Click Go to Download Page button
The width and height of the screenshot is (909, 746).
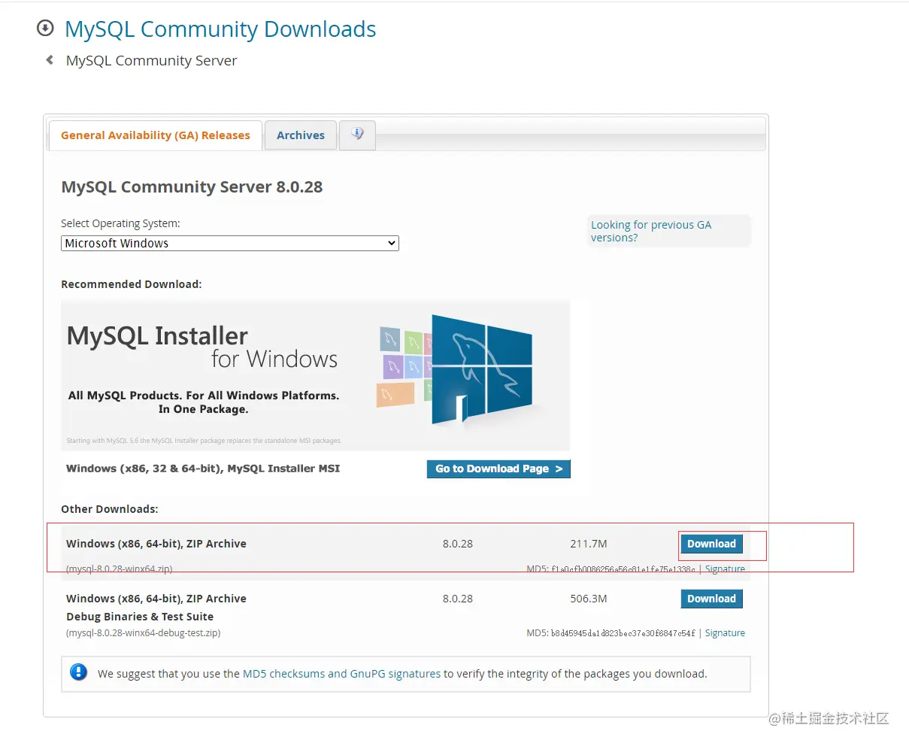coord(498,469)
